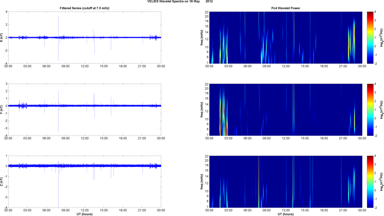This screenshot has width=384, height=216.
Task: Click the top spectrogram's colorbar
Action: pos(370,38)
